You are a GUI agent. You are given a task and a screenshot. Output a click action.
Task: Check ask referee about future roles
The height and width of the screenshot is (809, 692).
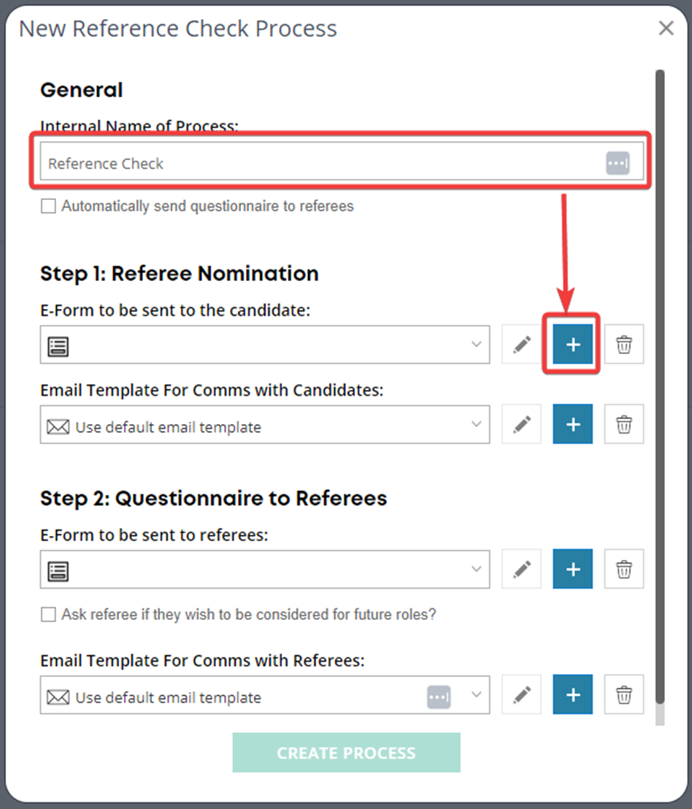point(48,614)
